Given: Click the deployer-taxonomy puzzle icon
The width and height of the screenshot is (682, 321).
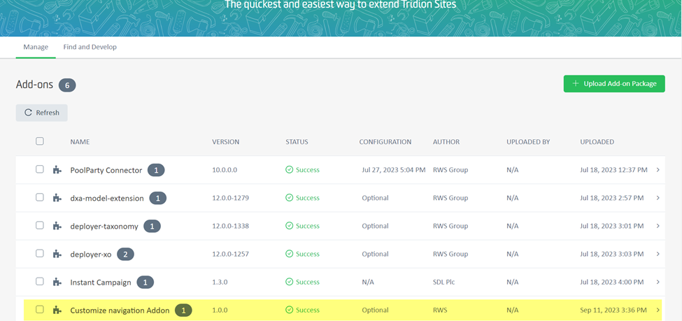Looking at the screenshot, I should pyautogui.click(x=57, y=226).
